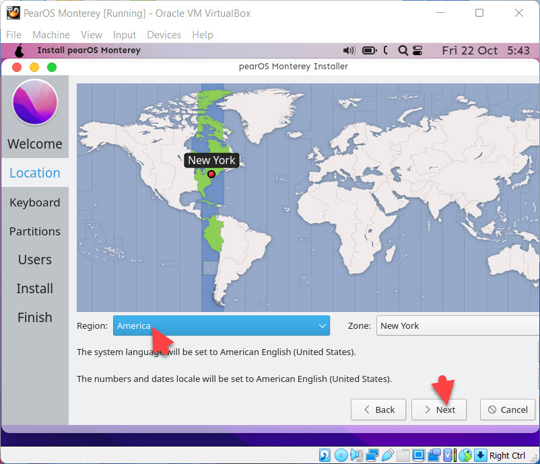Select the Keyboard step in sidebar
Viewport: 540px width, 464px height.
35,202
